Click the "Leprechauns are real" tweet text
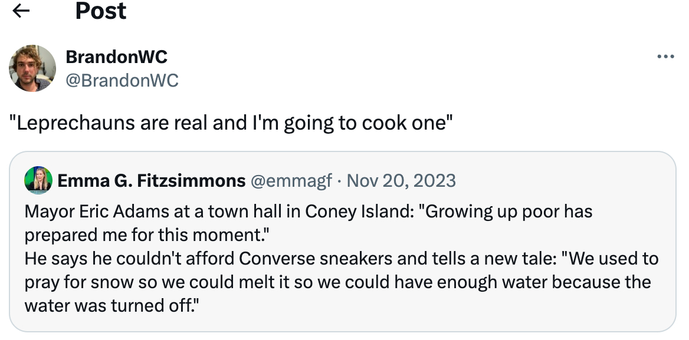This screenshot has height=340, width=689. tap(231, 123)
